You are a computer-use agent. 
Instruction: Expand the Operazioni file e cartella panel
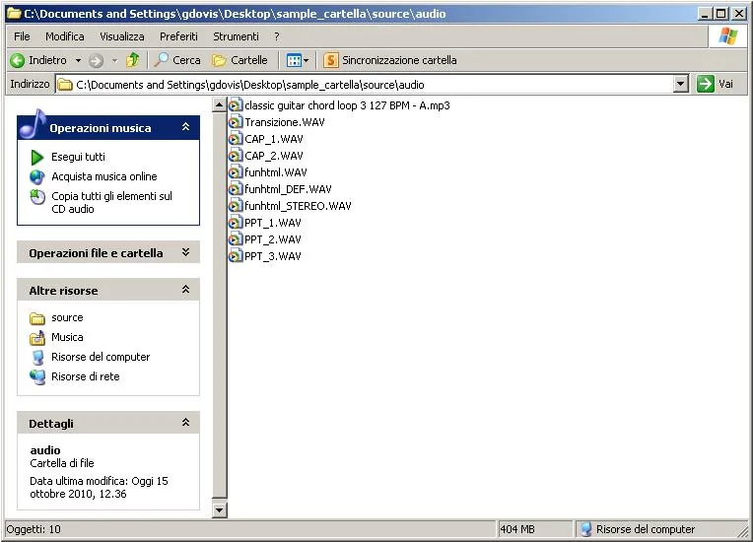pos(186,252)
